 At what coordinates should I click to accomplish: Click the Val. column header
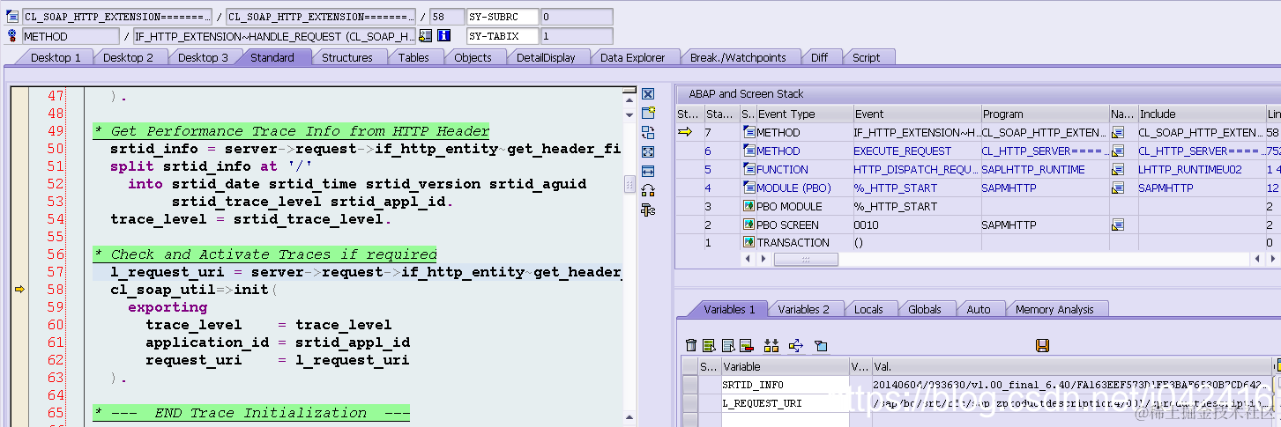1072,366
